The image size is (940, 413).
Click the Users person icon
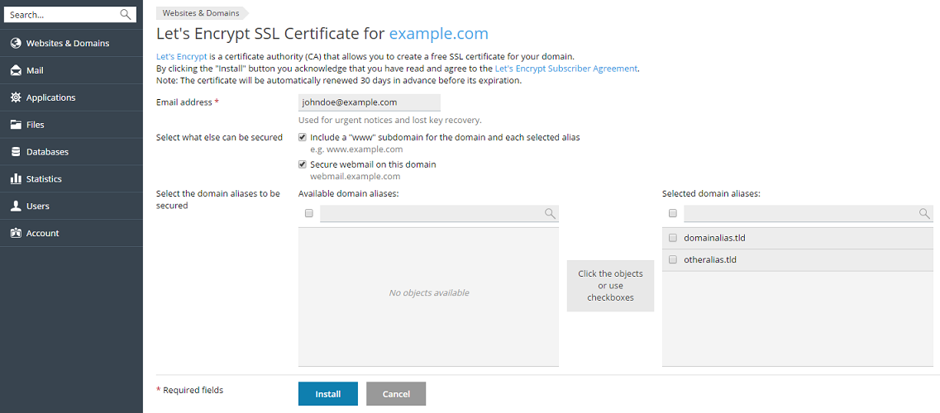[x=16, y=206]
